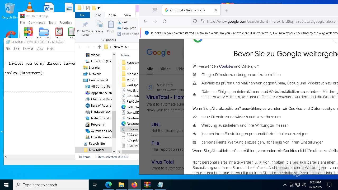Image resolution: width=338 pixels, height=190 pixels.
Task: Click the Windows Start button
Action: (x=6, y=185)
